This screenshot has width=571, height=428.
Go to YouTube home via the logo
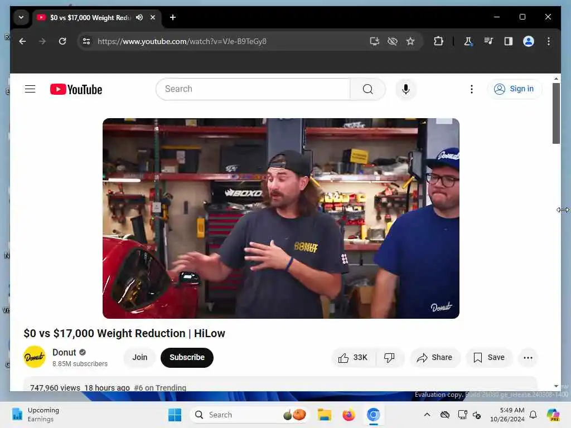(x=76, y=89)
